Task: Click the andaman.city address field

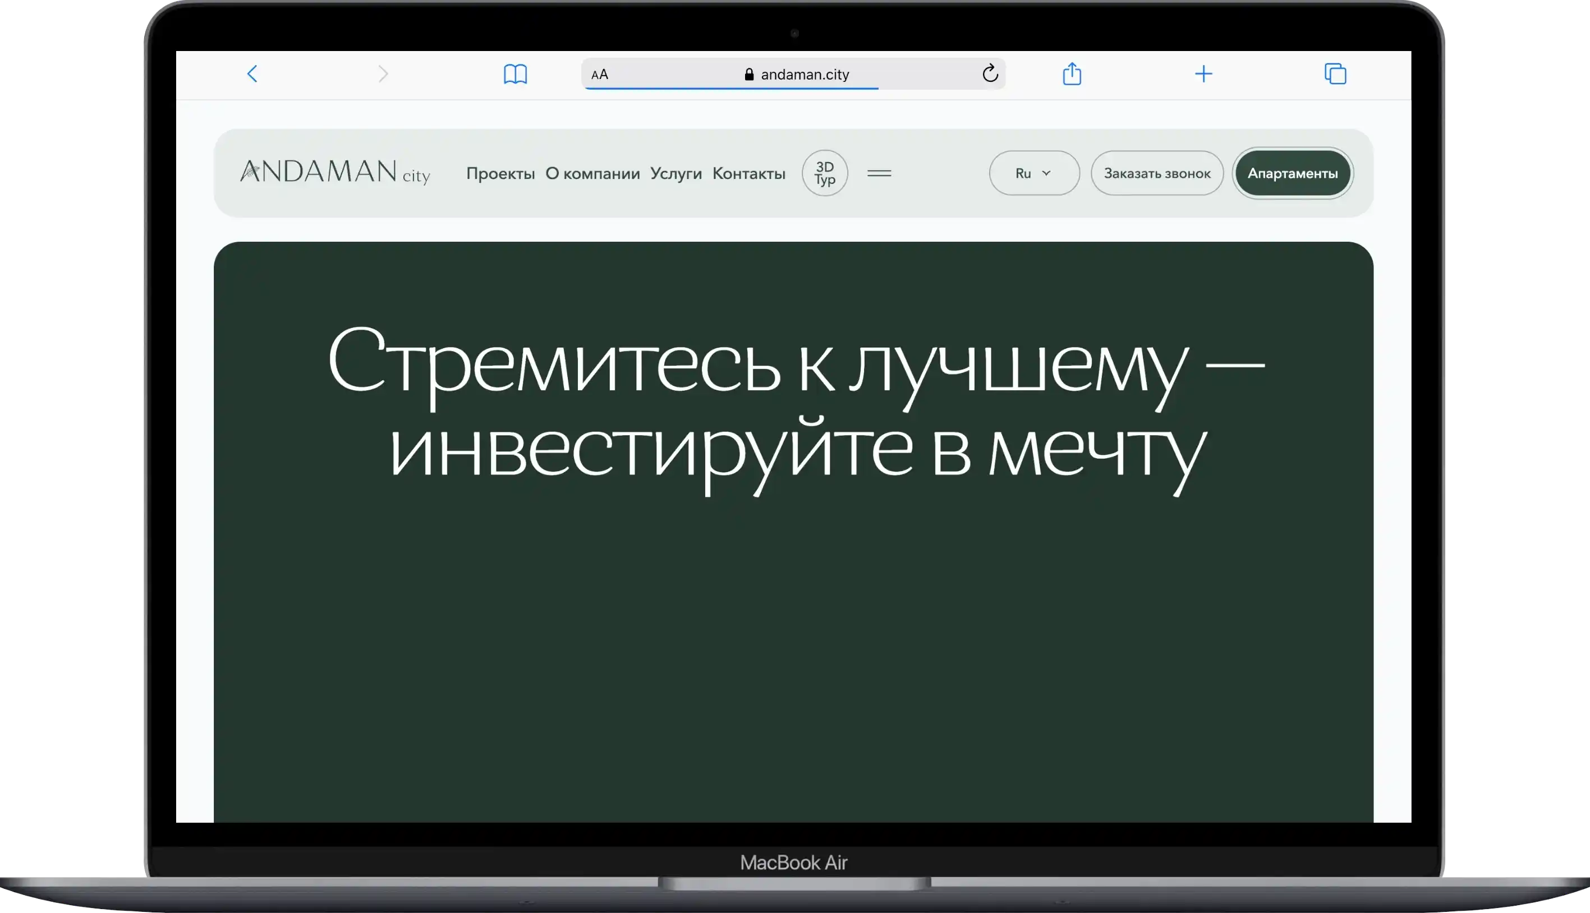Action: click(x=805, y=75)
